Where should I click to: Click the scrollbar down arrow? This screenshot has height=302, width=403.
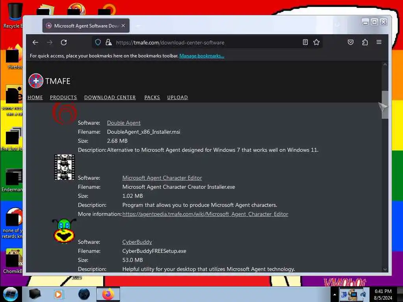click(x=385, y=269)
